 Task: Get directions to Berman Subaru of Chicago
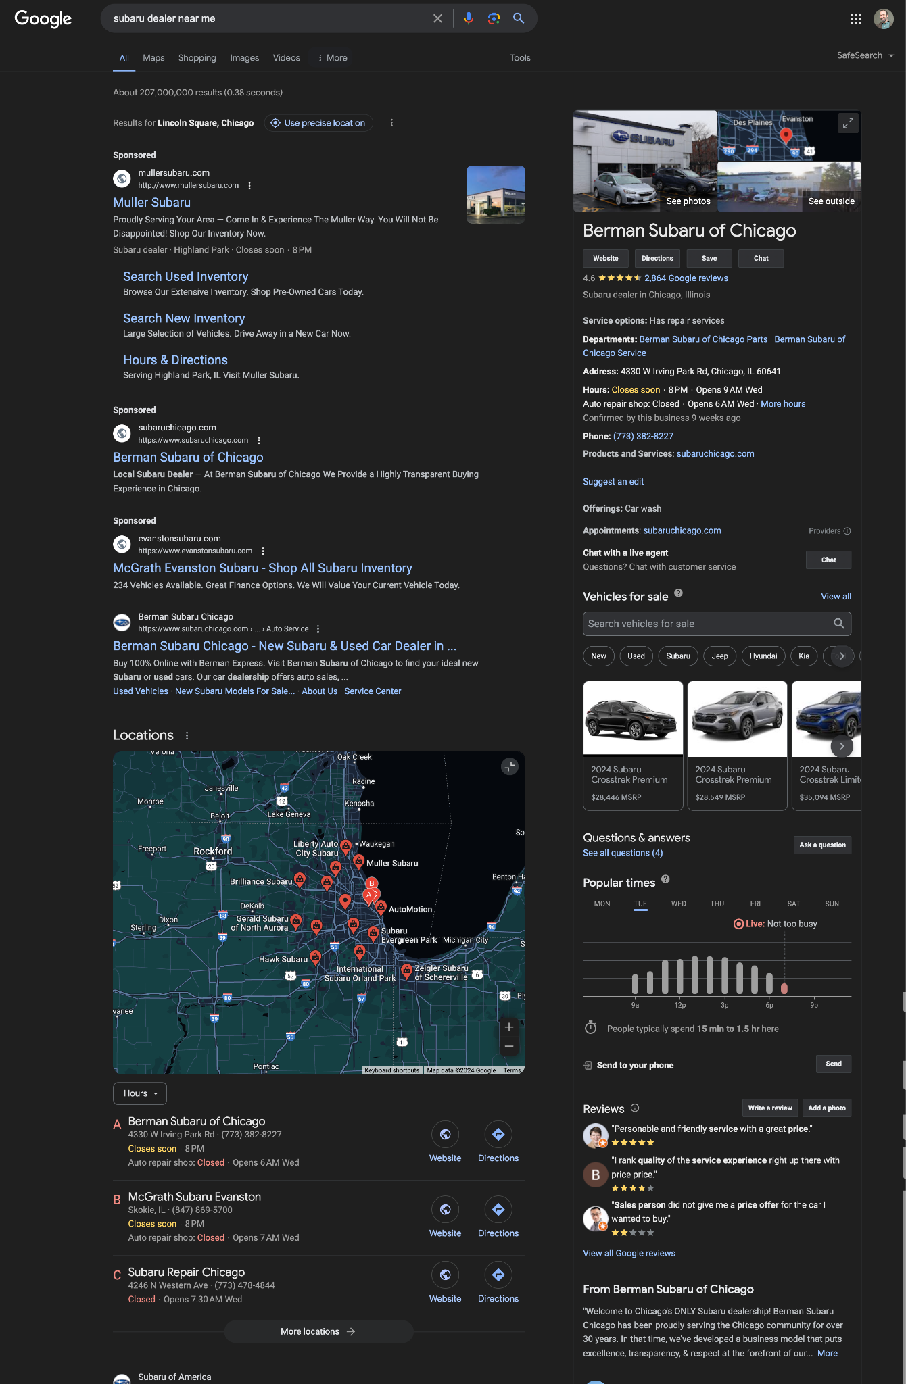[x=498, y=1135]
